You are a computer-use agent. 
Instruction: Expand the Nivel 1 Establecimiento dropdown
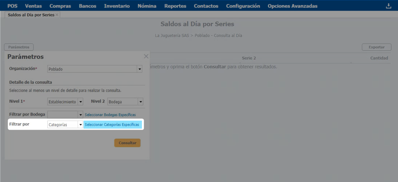(65, 102)
